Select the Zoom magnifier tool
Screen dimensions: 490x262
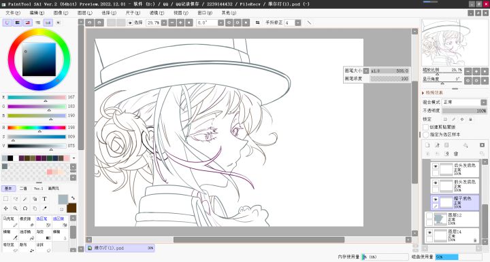16,208
